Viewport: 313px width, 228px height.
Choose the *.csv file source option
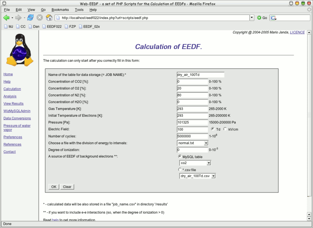coord(180,169)
